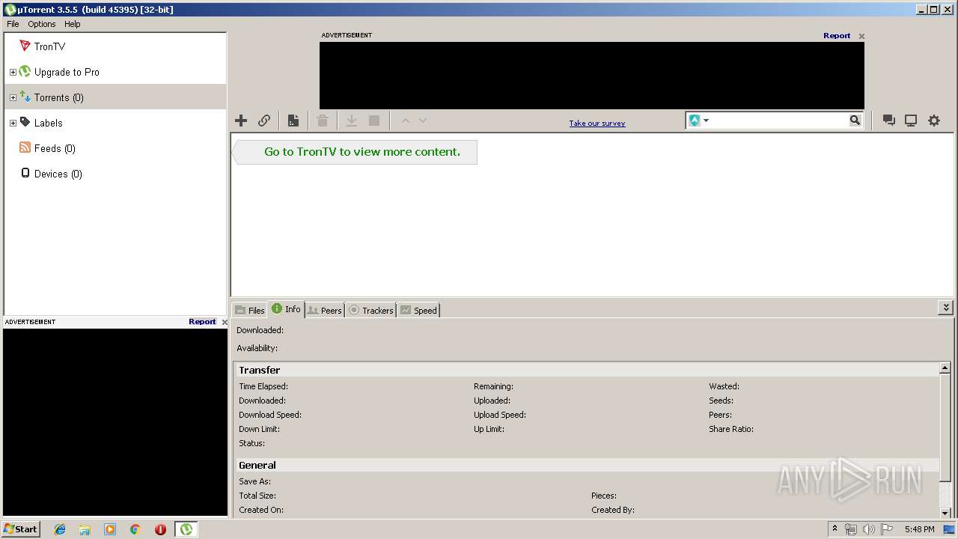The image size is (958, 539).
Task: Click the Stop Torrent square icon
Action: [374, 121]
